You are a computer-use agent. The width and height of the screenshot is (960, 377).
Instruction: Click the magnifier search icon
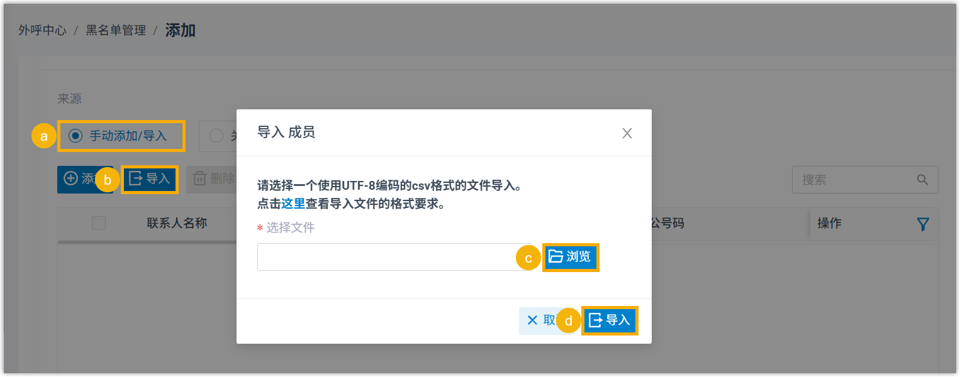coord(923,180)
